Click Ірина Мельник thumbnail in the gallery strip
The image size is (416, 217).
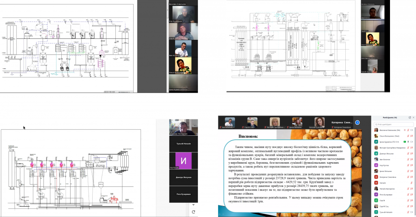(x=297, y=123)
